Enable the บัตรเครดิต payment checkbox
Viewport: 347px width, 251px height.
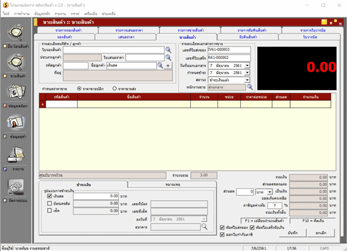click(49, 203)
